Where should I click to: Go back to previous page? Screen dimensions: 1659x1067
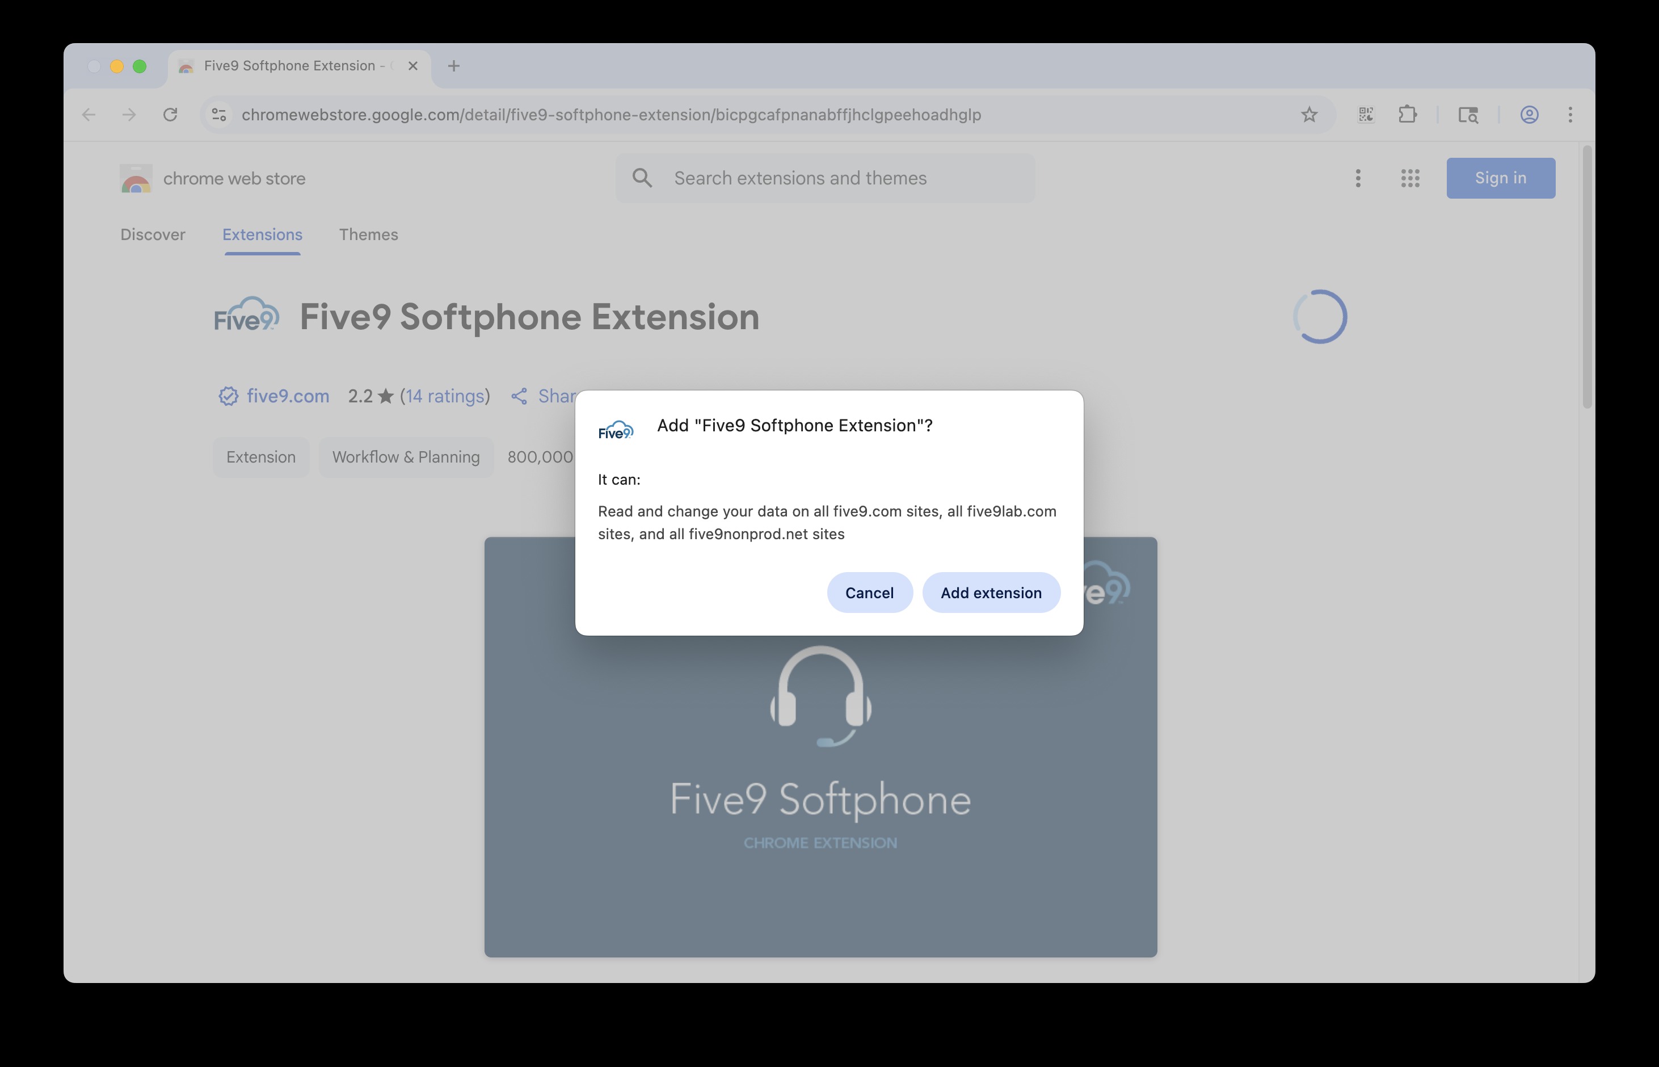pyautogui.click(x=89, y=114)
